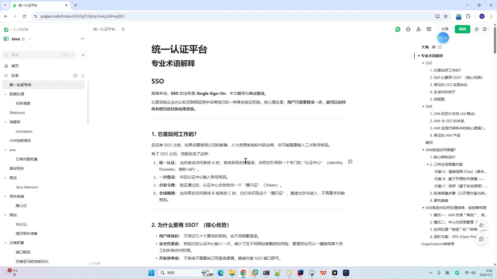This screenshot has width=497, height=279.
Task: Collapse the aws folder in sidebar
Action: [x=5, y=150]
